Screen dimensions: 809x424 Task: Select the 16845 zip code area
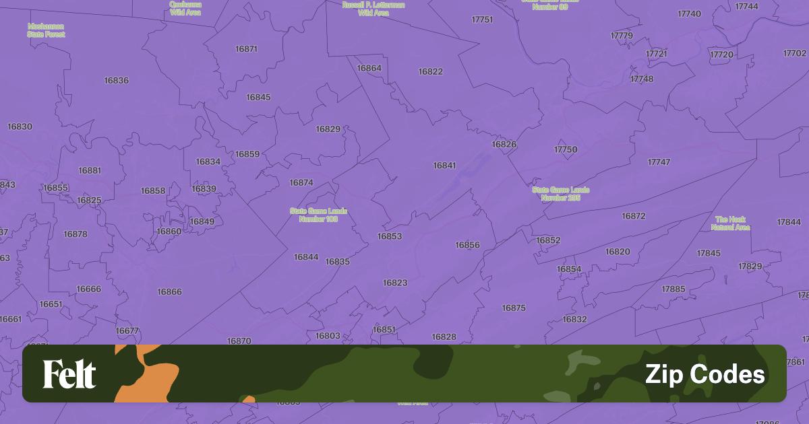(x=258, y=98)
